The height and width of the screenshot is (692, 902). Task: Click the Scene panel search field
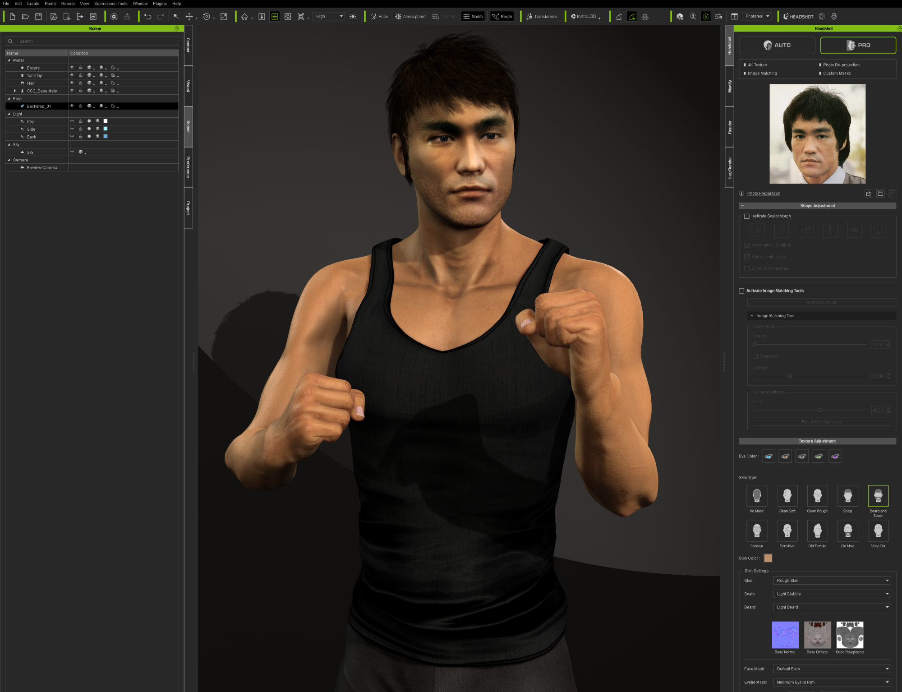pyautogui.click(x=92, y=42)
